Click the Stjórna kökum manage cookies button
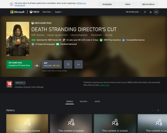167x133 pixels. 148,4
